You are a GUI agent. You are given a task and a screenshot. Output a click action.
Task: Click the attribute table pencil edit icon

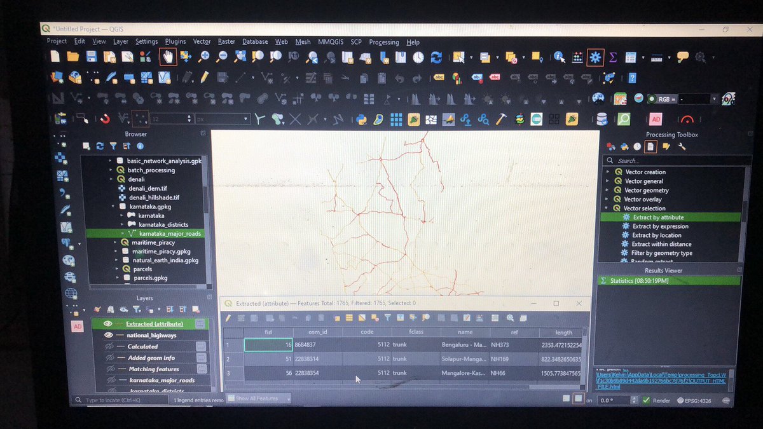(x=228, y=318)
